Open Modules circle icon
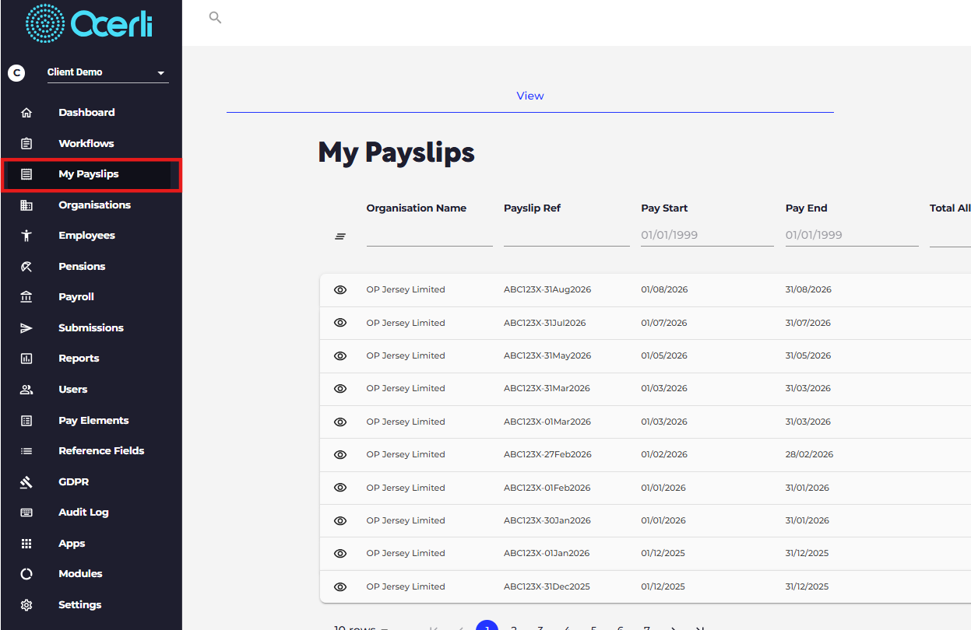 [x=26, y=574]
